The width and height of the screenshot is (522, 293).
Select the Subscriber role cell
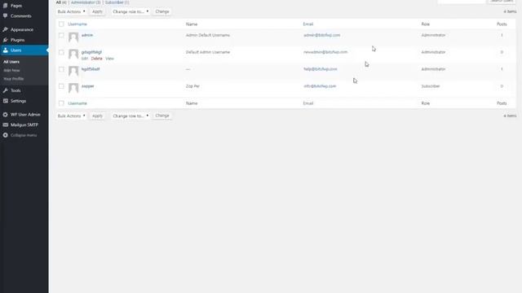431,86
